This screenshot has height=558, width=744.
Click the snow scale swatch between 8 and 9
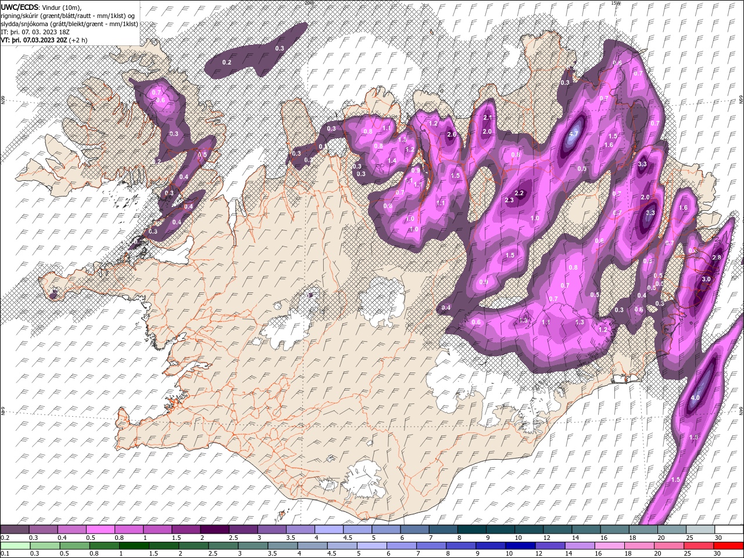tap(473, 530)
